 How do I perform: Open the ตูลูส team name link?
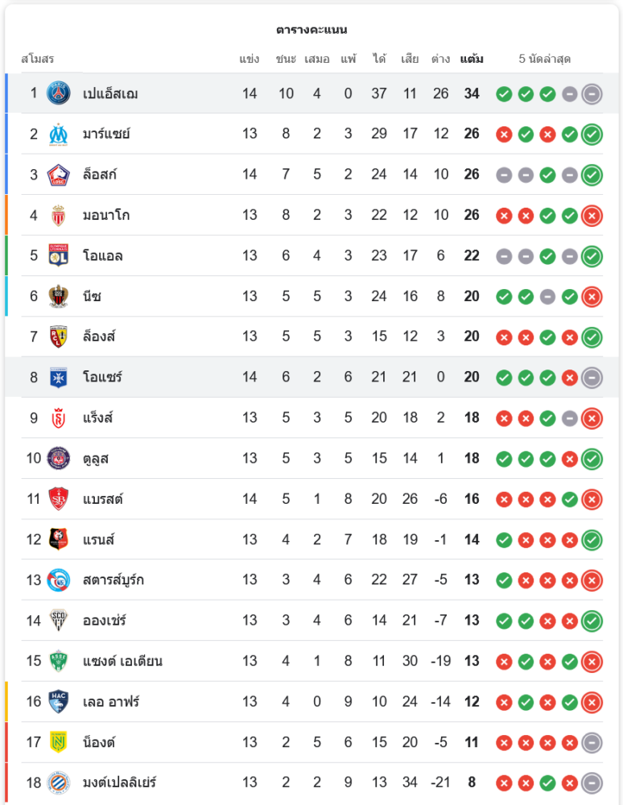coord(95,458)
